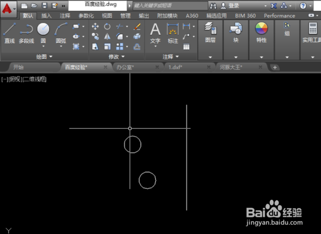The width and height of the screenshot is (321, 234).
Task: Expand the Annotation (注释) panel dropdown
Action: pos(171,57)
